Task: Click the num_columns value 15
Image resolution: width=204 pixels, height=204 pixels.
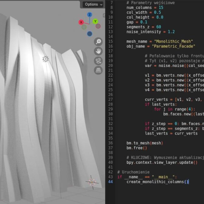Action: click(161, 8)
